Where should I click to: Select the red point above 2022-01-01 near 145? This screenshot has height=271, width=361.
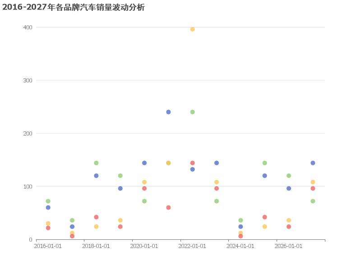193,163
